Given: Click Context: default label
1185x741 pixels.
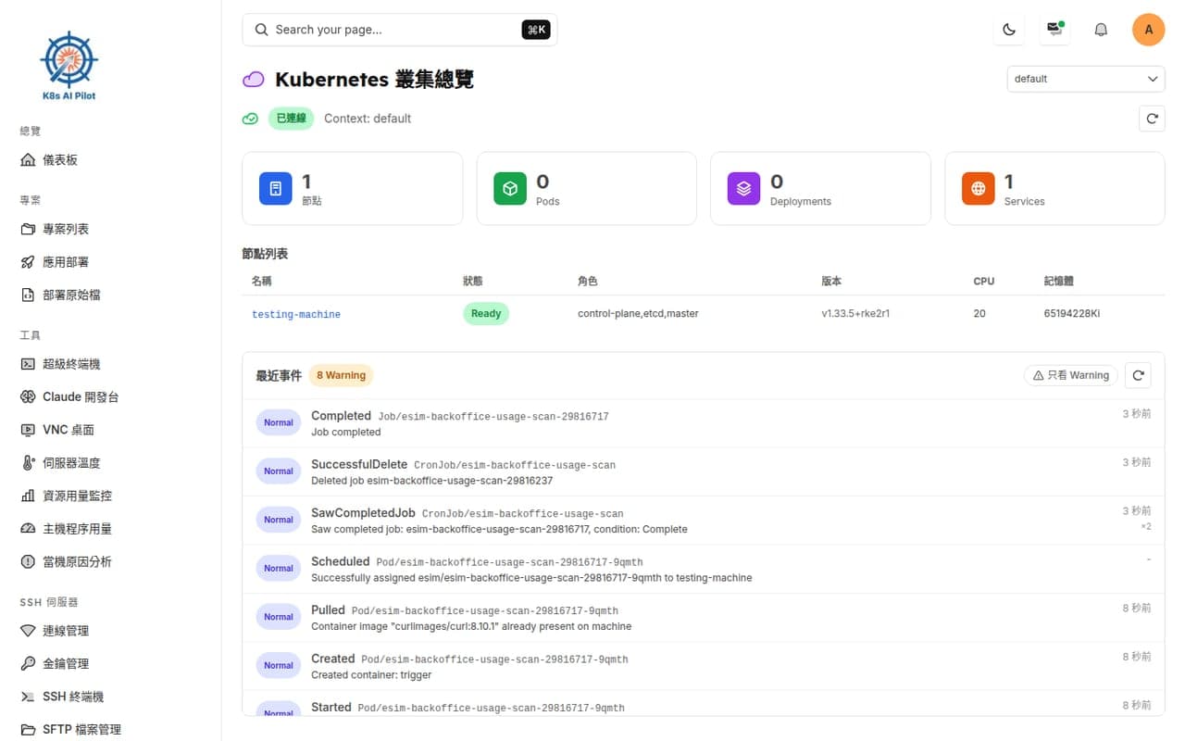Looking at the screenshot, I should pos(368,119).
